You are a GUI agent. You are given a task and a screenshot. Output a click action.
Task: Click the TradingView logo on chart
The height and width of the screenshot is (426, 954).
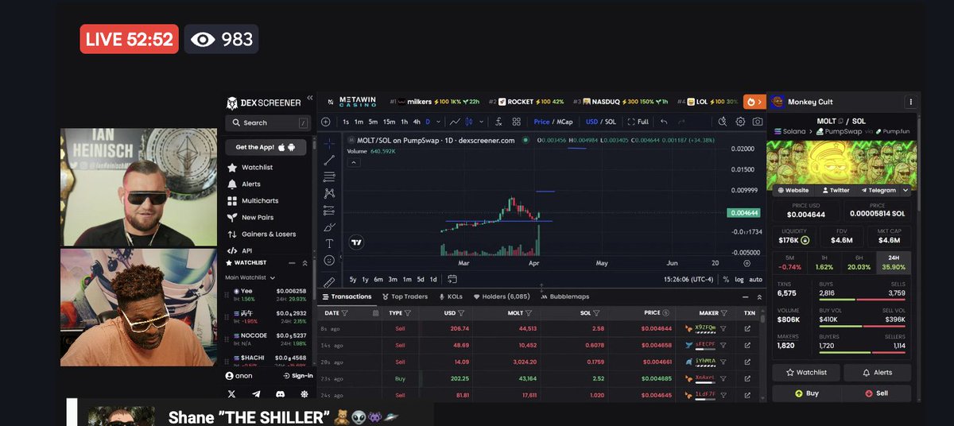(356, 243)
